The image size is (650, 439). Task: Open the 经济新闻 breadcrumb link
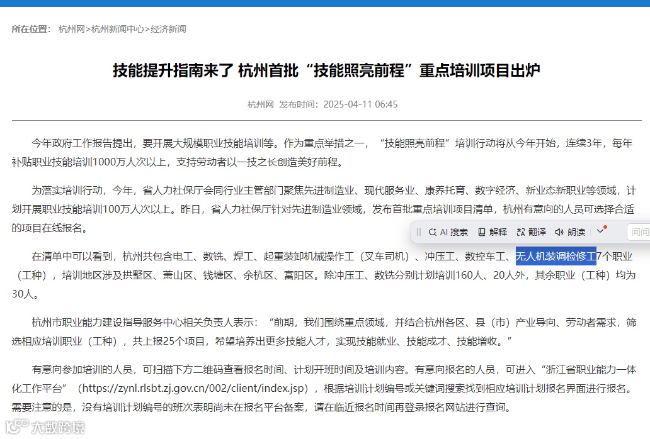pyautogui.click(x=168, y=29)
